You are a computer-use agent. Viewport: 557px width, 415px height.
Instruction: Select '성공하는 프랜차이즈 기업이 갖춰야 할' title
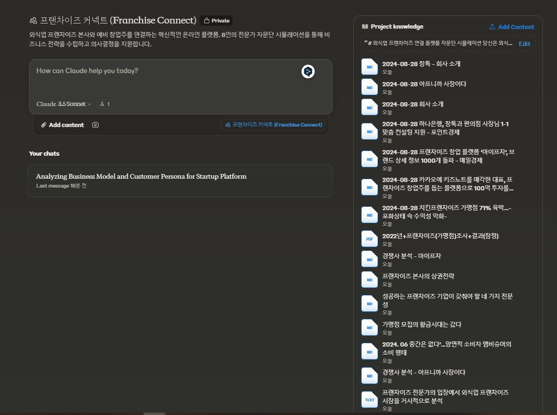[x=448, y=300]
